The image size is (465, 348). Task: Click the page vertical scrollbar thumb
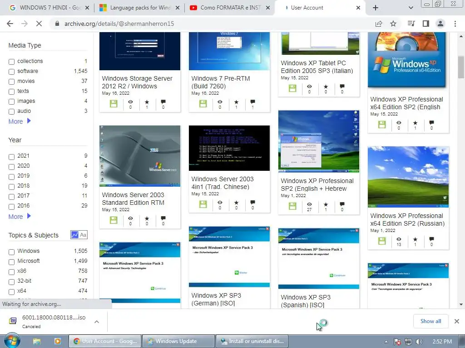(x=461, y=67)
